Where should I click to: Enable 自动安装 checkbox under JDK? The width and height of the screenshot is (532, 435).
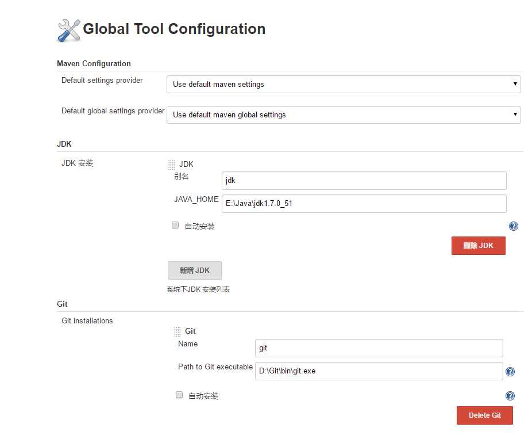175,226
